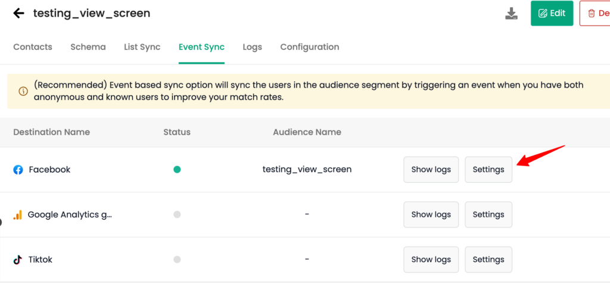
Task: Go to the List Sync tab
Action: point(142,47)
